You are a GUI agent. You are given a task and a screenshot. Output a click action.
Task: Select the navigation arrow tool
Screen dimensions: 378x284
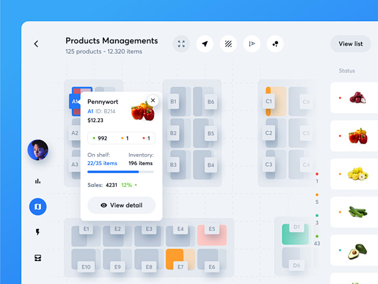(x=205, y=44)
